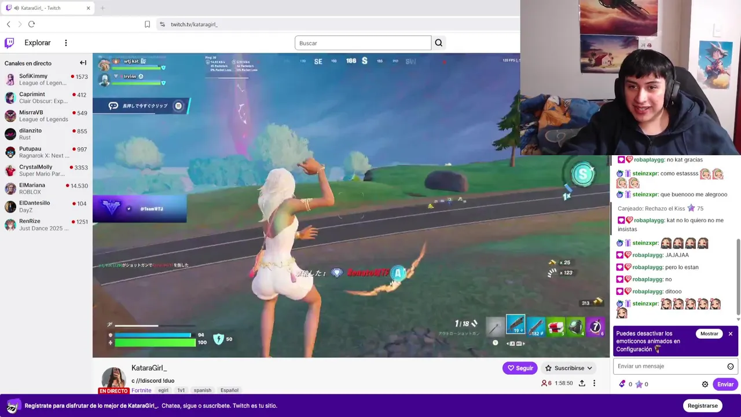Close the KataraGirl_ Twitch tab
Viewport: 741px width, 417px height.
pos(88,8)
